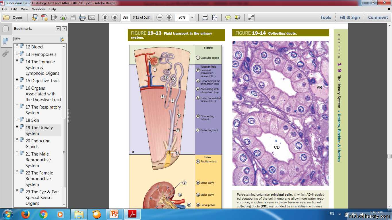Open the zoom percentage dropdown
392x220 pixels.
[192, 17]
